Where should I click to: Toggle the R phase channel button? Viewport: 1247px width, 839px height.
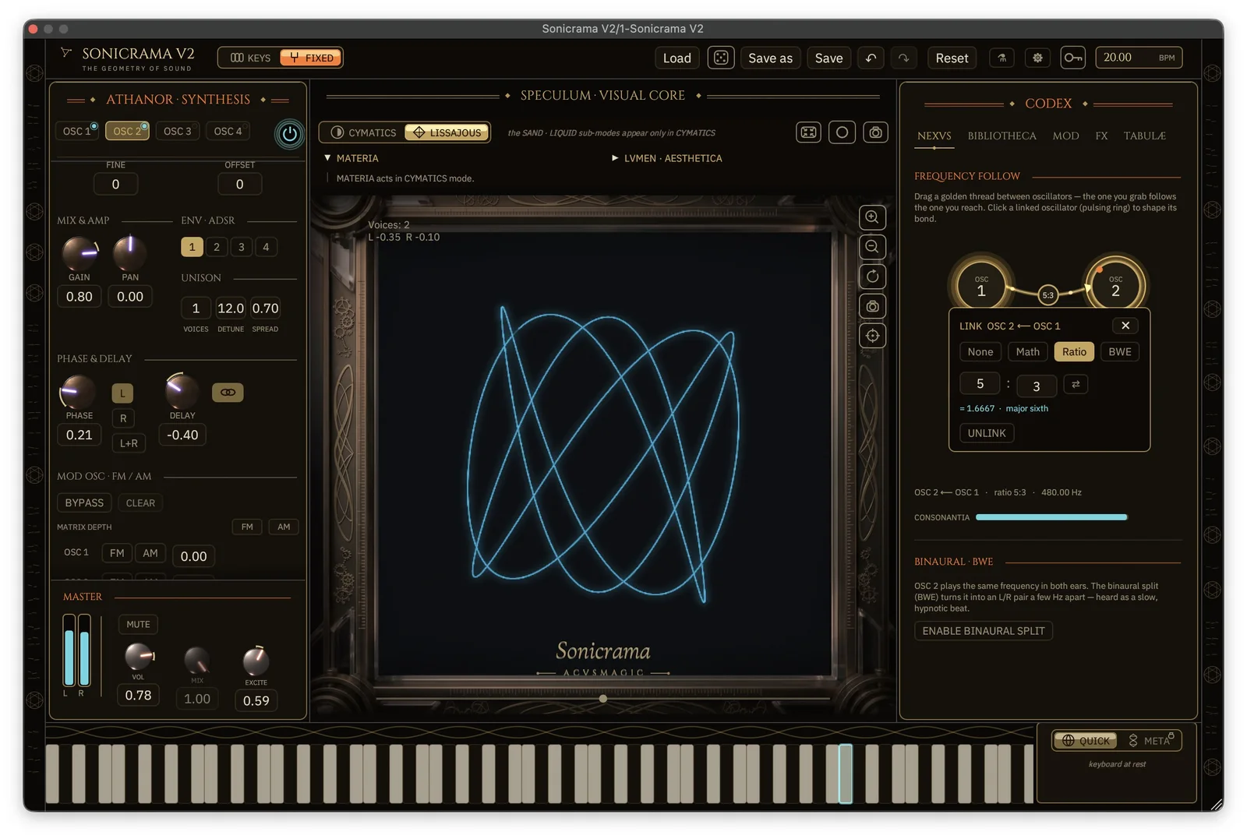point(122,418)
